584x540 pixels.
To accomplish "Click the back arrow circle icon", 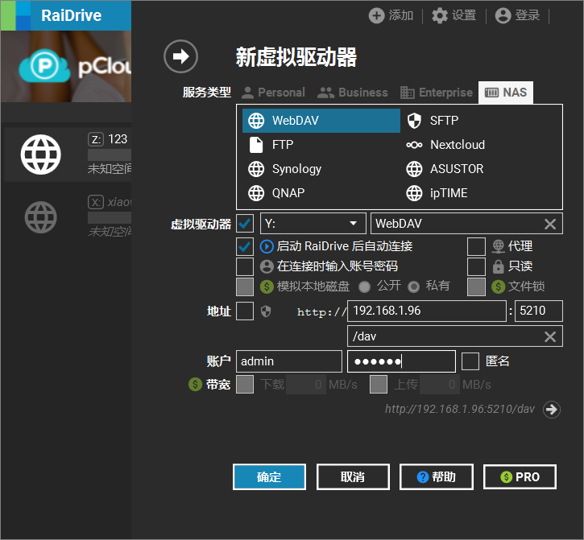I will (180, 56).
